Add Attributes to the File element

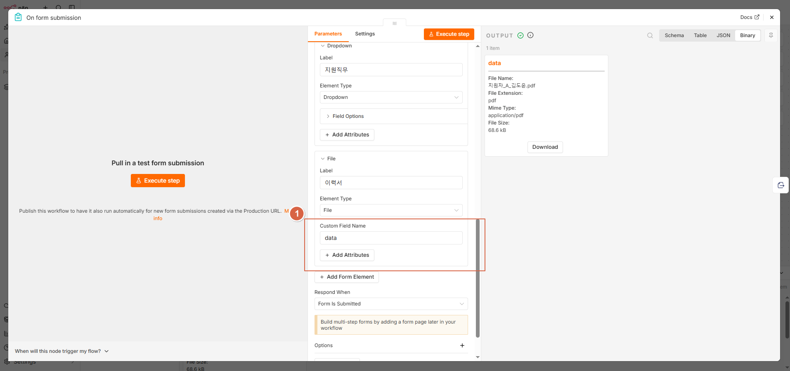pos(347,255)
